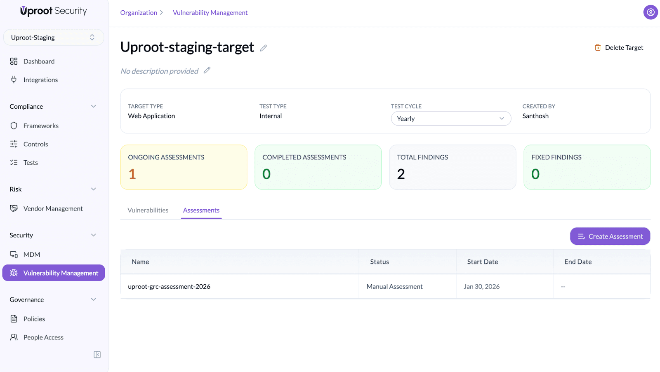Select the Assessments tab

[x=201, y=210]
